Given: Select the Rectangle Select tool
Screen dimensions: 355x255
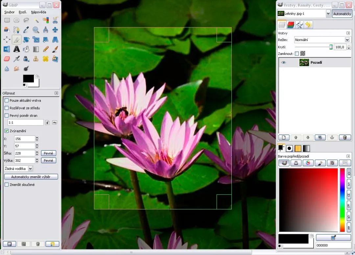Looking at the screenshot, I should click(x=7, y=20).
